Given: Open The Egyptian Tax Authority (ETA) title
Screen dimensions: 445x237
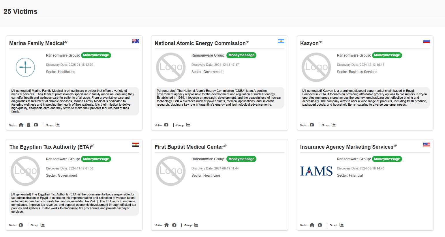Looking at the screenshot, I should tap(50, 147).
